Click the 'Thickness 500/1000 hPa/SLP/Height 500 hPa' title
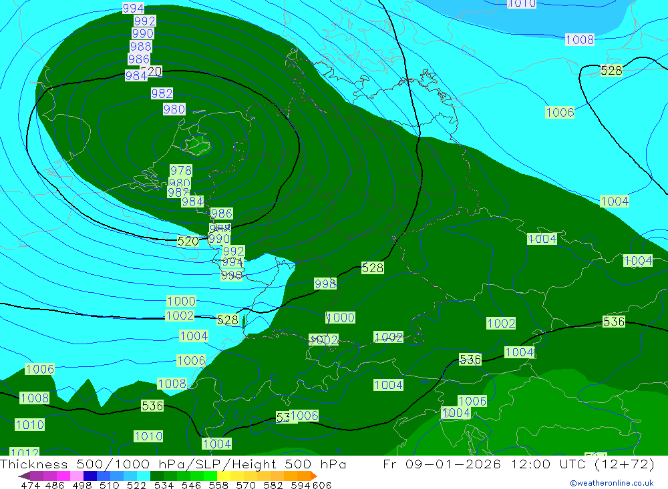Image resolution: width=668 pixels, height=489 pixels. coord(173,464)
